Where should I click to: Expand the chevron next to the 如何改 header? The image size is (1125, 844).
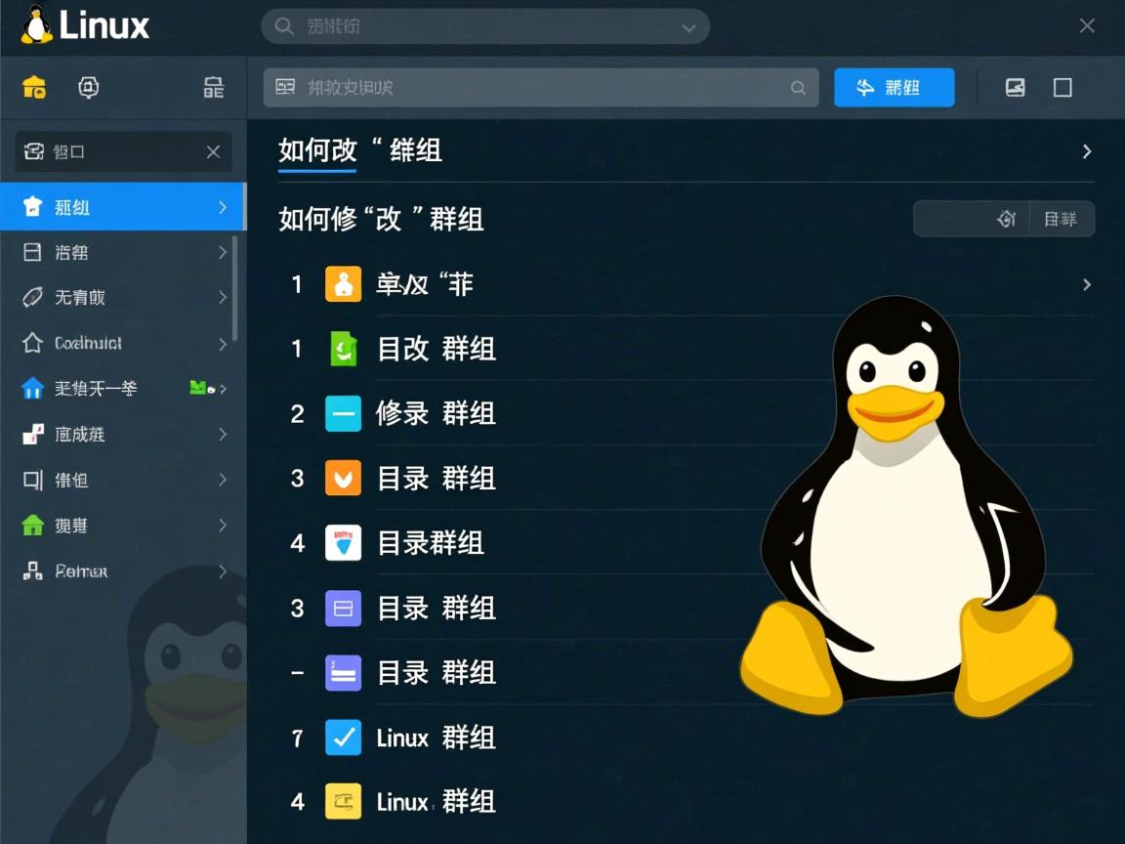(x=1089, y=152)
